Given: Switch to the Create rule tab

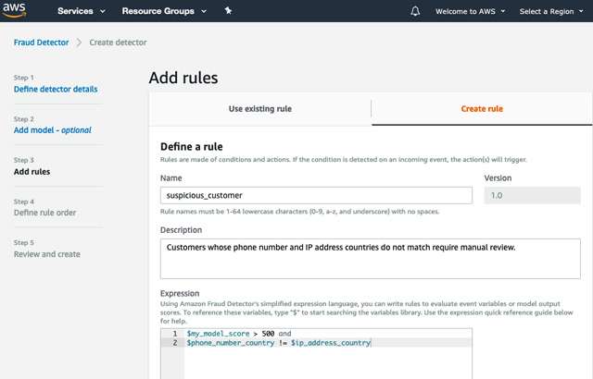Looking at the screenshot, I should (482, 109).
